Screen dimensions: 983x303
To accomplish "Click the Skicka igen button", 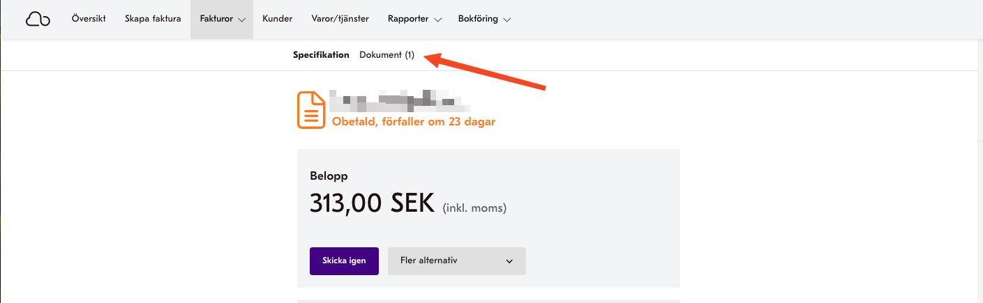I will pyautogui.click(x=345, y=261).
